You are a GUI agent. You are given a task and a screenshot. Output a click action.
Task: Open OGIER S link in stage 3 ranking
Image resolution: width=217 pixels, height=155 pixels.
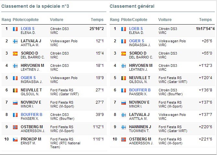click(x=28, y=78)
